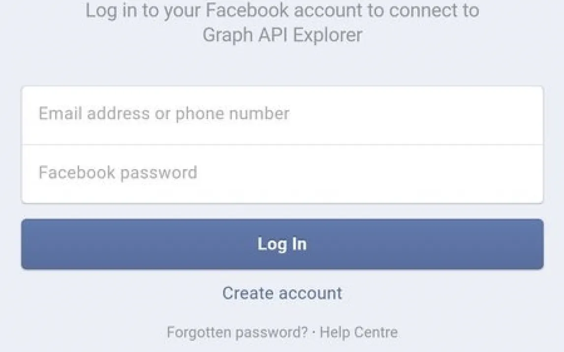Click the blue Log In button
564x352 pixels.
pos(282,244)
